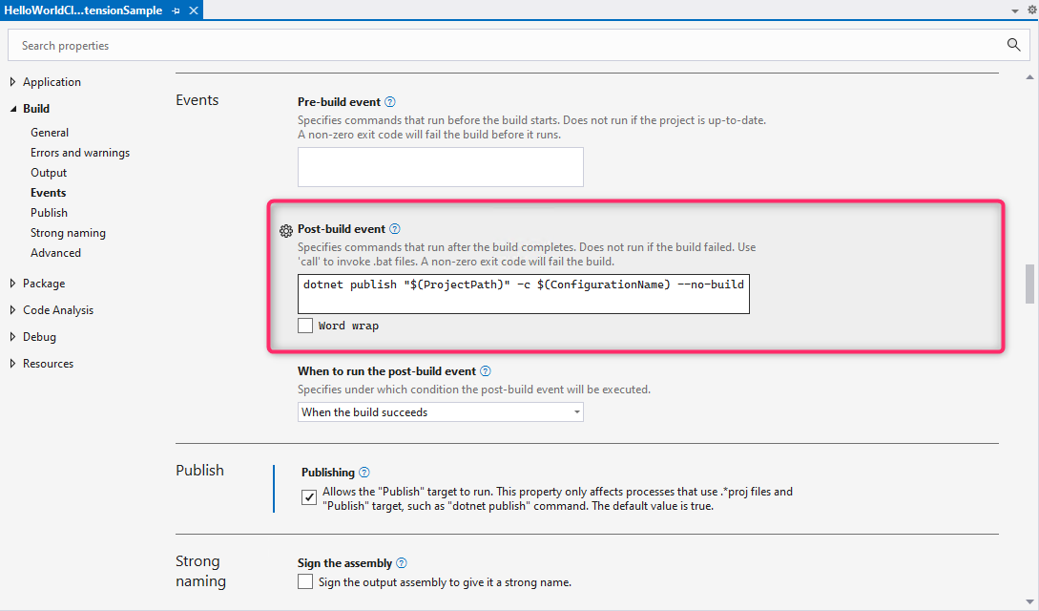
Task: Click the vertical scrollbar thumb
Action: coord(1029,283)
